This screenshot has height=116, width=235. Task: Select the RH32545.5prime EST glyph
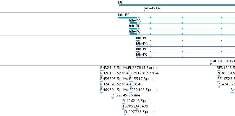pos(102,71)
